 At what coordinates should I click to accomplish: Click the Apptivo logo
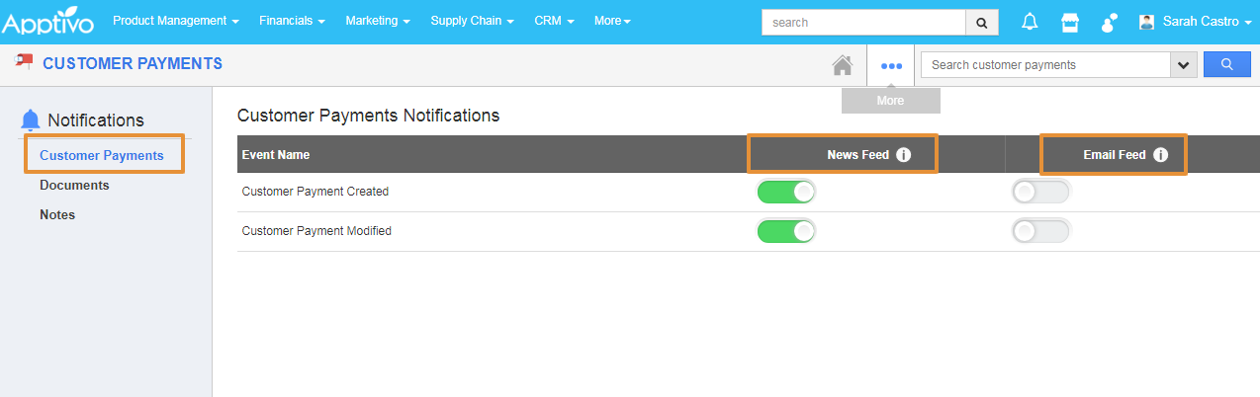click(x=48, y=22)
